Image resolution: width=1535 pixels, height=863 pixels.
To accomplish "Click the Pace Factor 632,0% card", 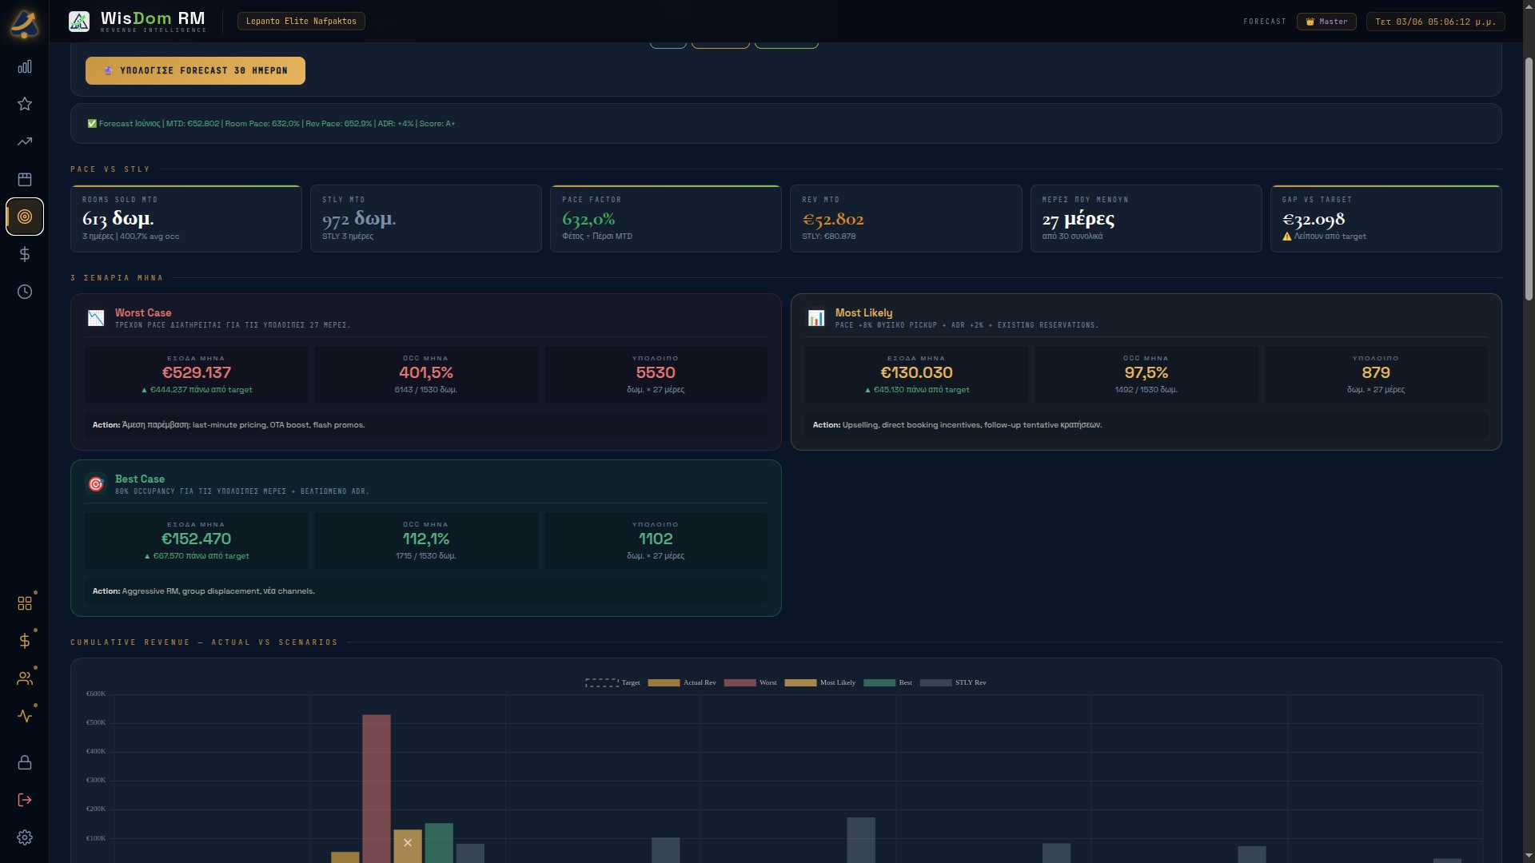I will pos(665,219).
